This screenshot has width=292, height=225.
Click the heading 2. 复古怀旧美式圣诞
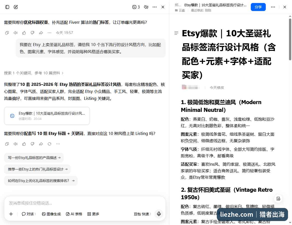227,193
